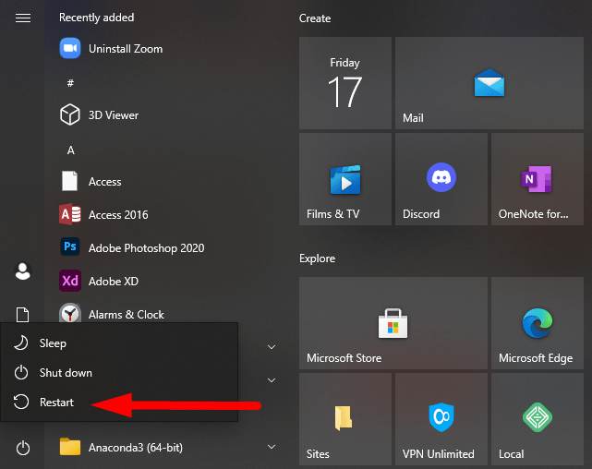The width and height of the screenshot is (592, 469).
Task: Open Adobe Photoshop 2020 Ps icon
Action: pyautogui.click(x=70, y=247)
